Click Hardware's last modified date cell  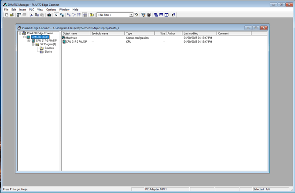pyautogui.click(x=198, y=38)
